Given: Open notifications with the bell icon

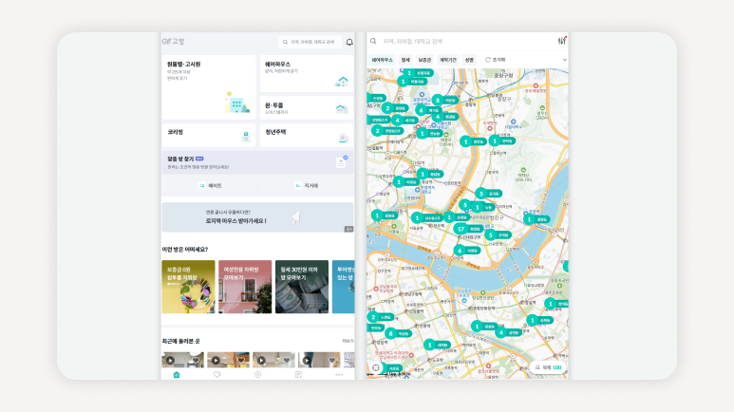Looking at the screenshot, I should point(349,42).
